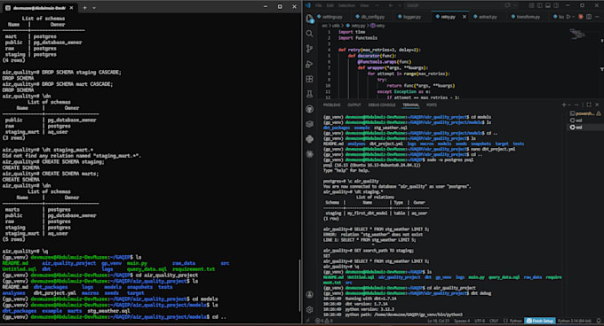Maximize the terminal panel size
604x326 pixels.
(589, 105)
